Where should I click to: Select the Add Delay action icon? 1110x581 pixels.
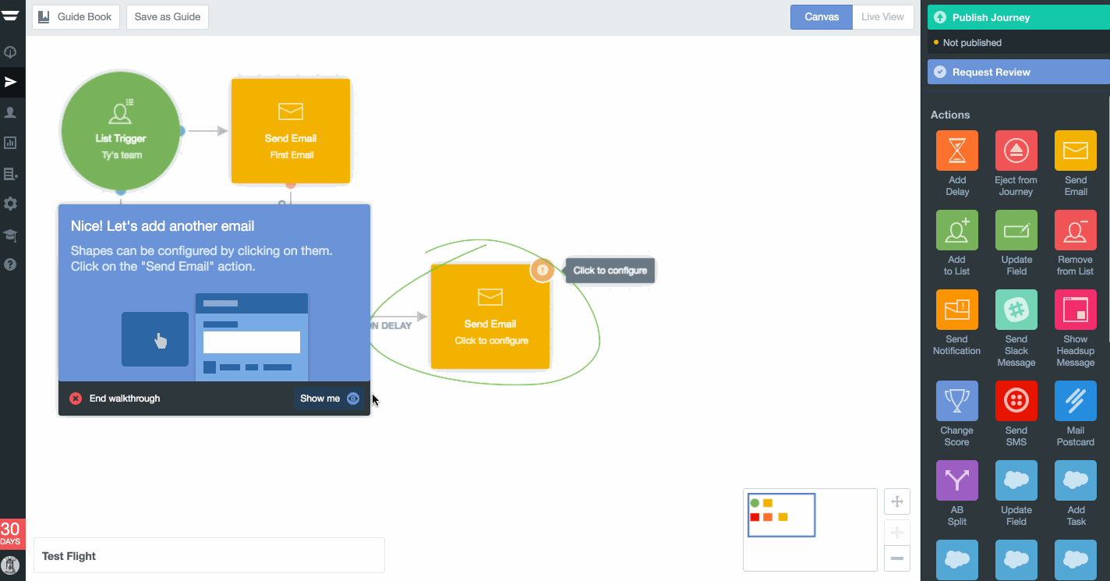click(x=956, y=151)
